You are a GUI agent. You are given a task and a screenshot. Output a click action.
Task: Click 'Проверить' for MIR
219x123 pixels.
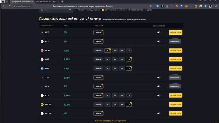[175, 86]
